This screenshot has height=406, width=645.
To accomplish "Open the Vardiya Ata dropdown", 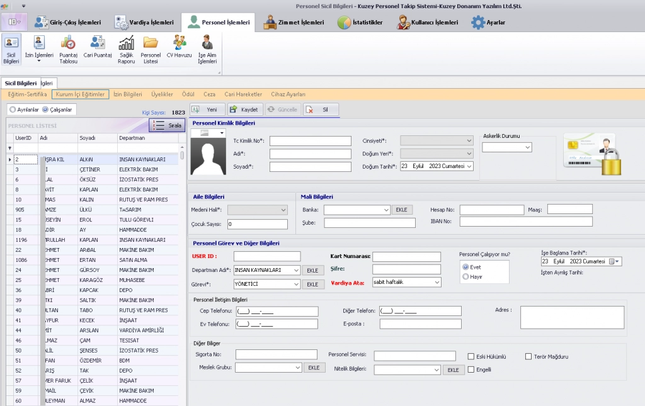I will coord(437,283).
